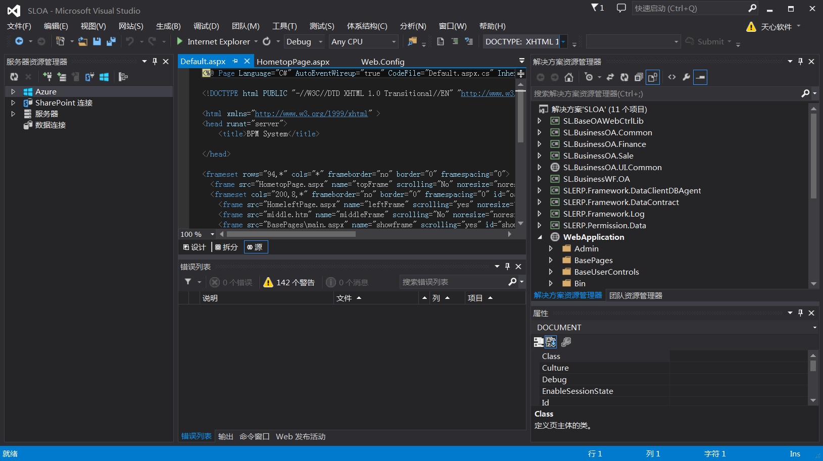Click the 天心软件 account label
The width and height of the screenshot is (823, 461).
(776, 27)
